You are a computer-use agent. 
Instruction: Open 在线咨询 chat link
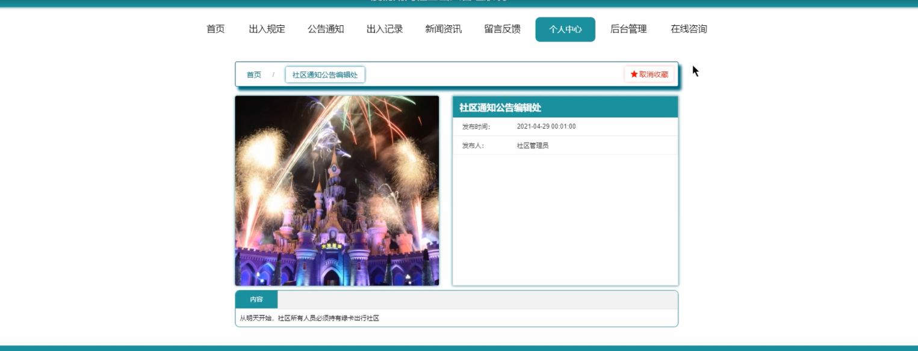pos(689,29)
